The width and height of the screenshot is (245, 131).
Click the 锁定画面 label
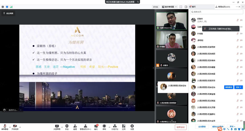coord(10,13)
